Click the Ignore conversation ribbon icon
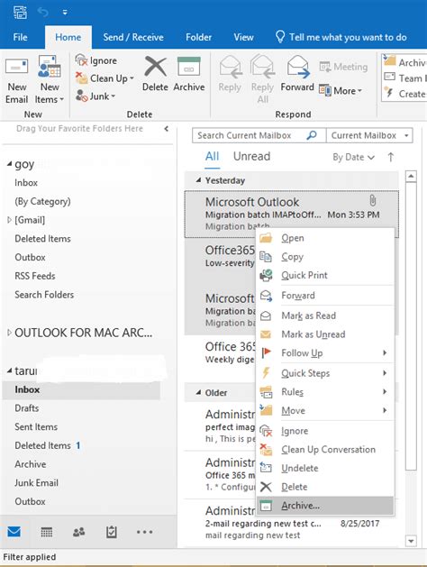 click(81, 60)
